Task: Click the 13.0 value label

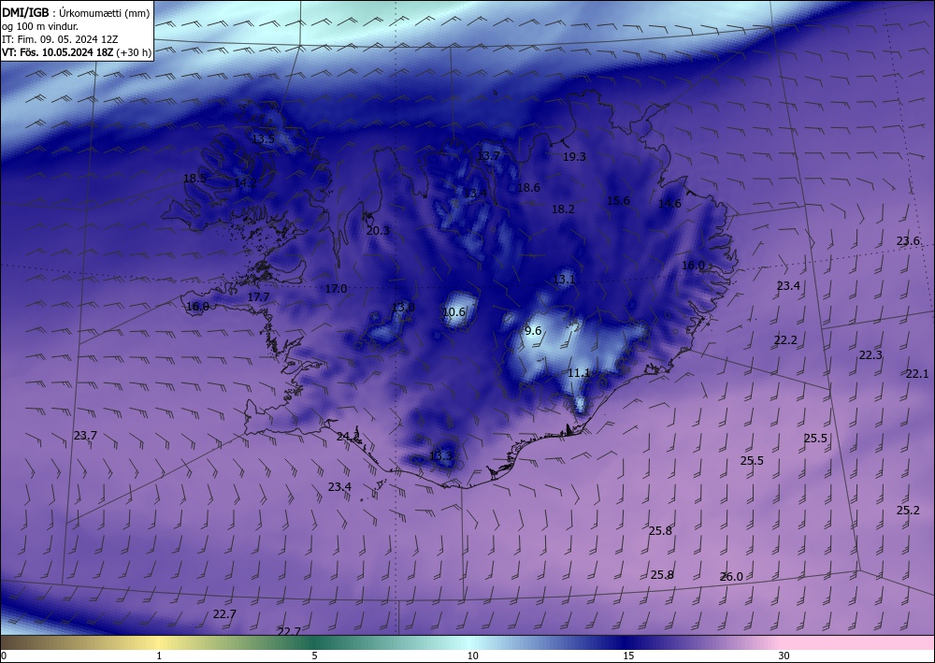Action: (403, 307)
